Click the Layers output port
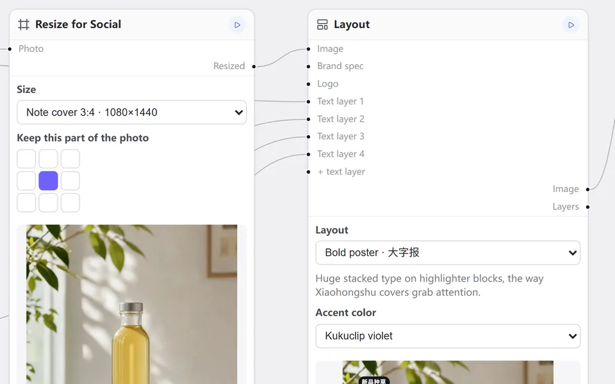This screenshot has width=615, height=384. (x=587, y=207)
